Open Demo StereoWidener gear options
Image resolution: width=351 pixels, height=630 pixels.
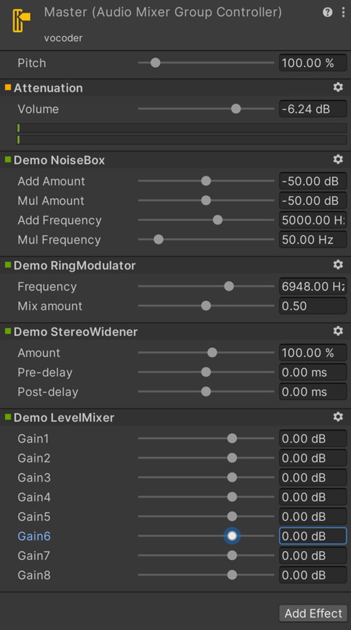[x=338, y=331]
